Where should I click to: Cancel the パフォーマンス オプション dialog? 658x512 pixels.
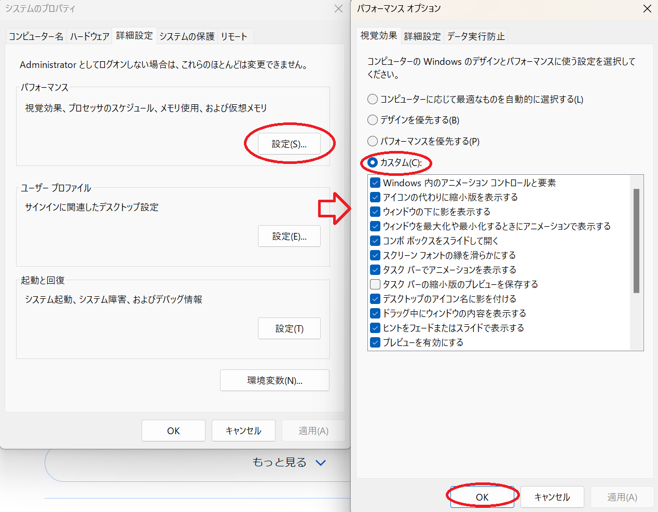tap(552, 497)
